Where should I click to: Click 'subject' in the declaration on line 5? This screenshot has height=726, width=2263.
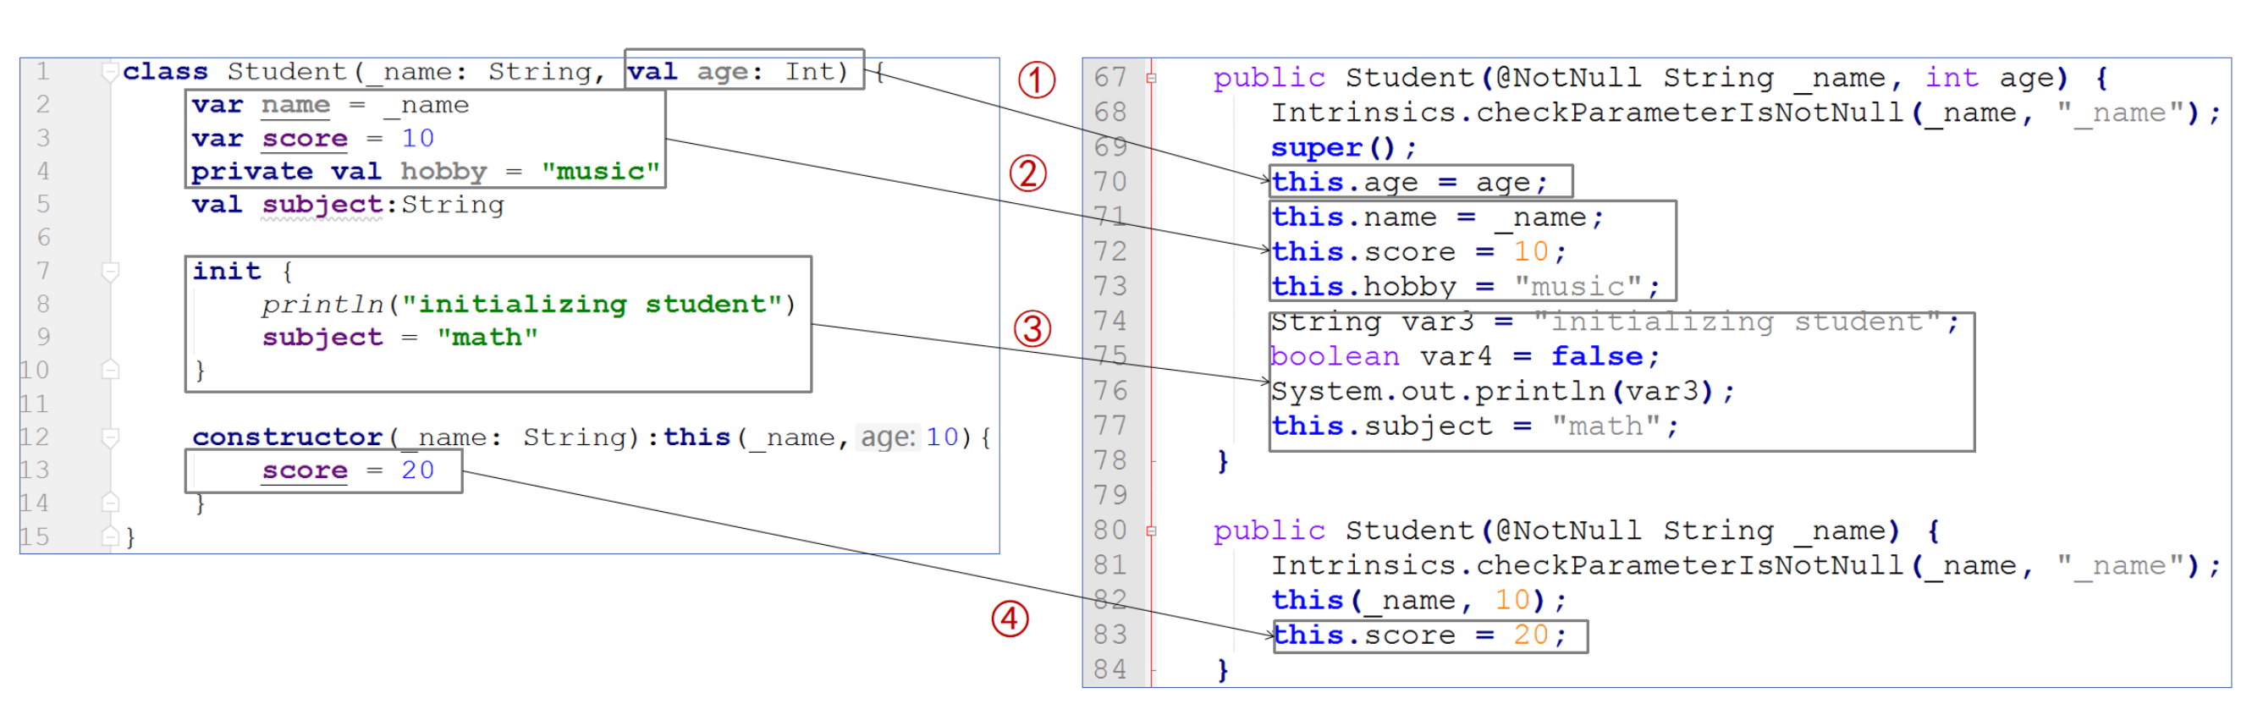tap(322, 206)
